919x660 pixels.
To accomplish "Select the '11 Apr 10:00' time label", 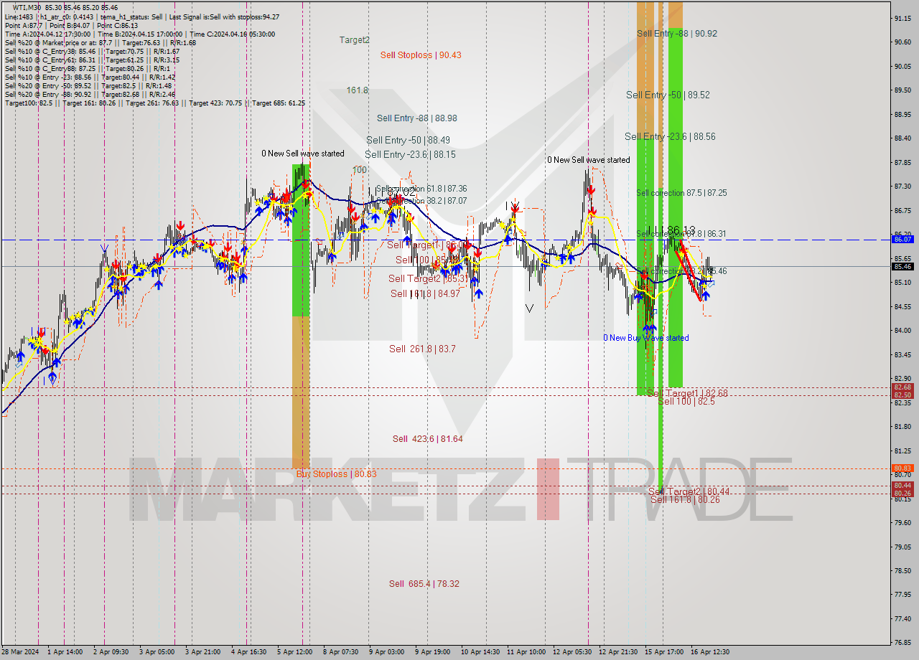I will 526,652.
